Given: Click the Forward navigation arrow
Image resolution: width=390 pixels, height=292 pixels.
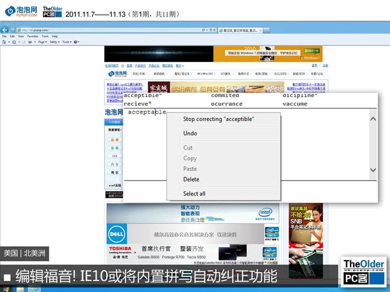Looking at the screenshot, I should coord(12,30).
